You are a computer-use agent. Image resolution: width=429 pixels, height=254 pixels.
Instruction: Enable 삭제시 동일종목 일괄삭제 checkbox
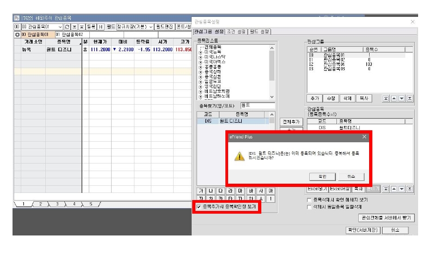[x=309, y=207]
